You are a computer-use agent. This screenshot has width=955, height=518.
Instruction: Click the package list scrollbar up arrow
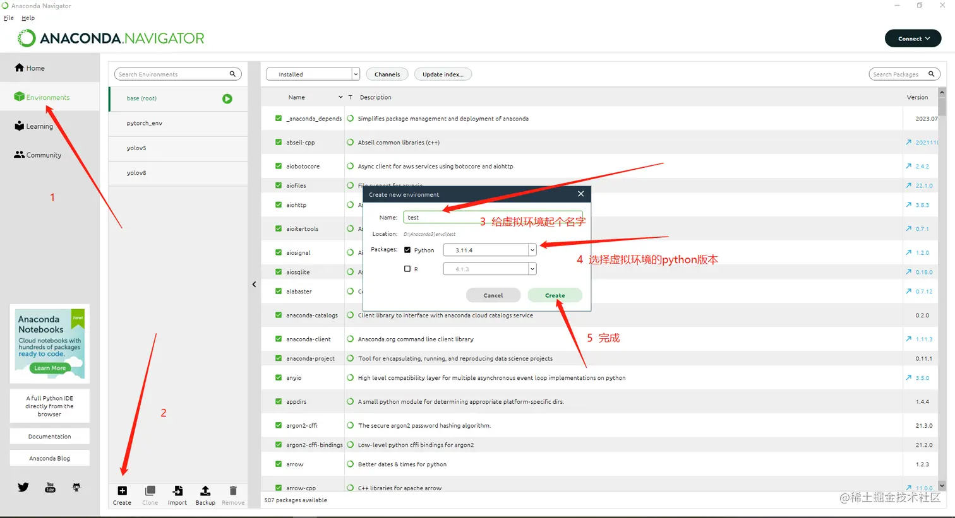[942, 92]
